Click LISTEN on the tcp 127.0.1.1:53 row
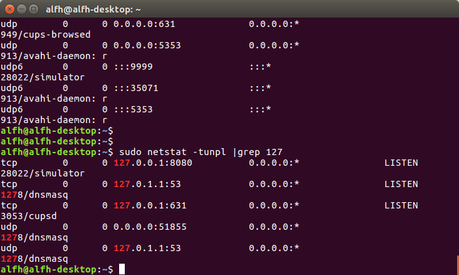The width and height of the screenshot is (459, 275). (401, 184)
